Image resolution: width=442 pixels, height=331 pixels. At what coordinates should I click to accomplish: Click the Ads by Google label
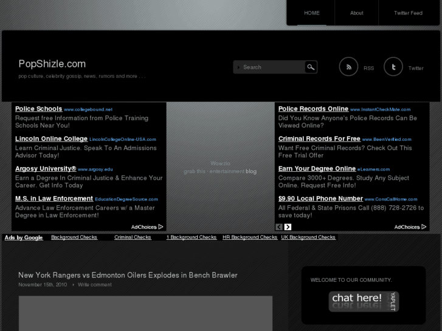pos(24,237)
